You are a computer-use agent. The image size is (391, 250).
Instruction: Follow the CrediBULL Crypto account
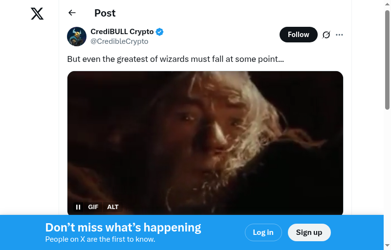pyautogui.click(x=299, y=35)
